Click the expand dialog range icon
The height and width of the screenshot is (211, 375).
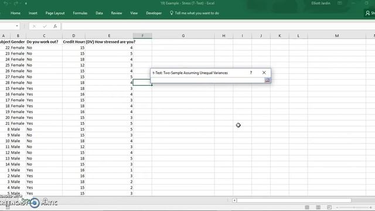(267, 80)
